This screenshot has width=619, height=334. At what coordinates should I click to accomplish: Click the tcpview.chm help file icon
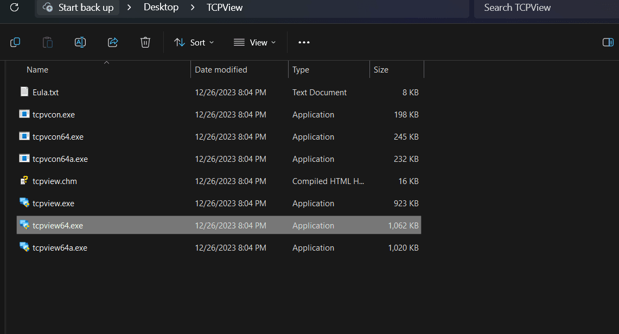[x=24, y=180]
